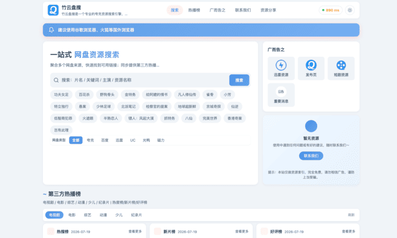Click the magnifier icon in search box
Image resolution: width=397 pixels, height=238 pixels.
point(56,80)
